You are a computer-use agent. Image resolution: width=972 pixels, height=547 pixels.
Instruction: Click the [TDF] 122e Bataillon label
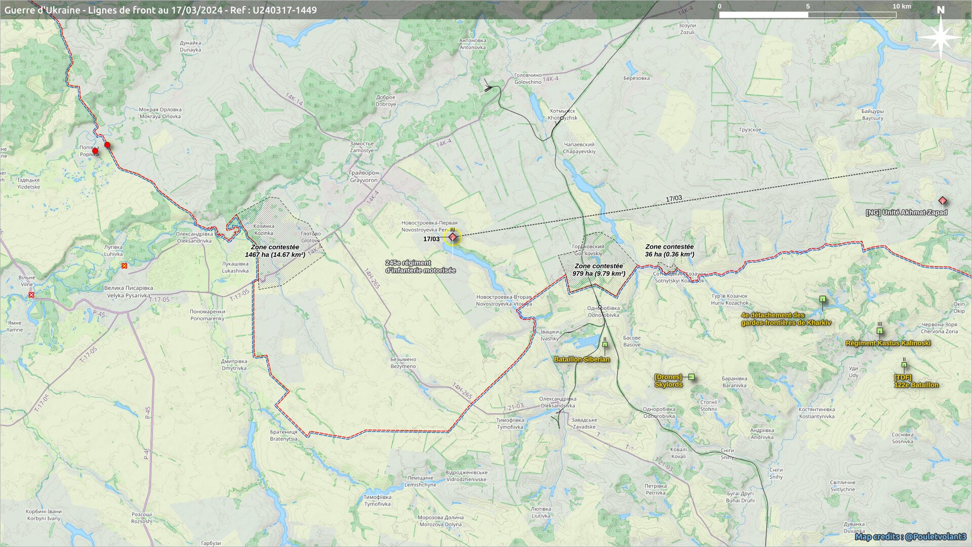pos(916,381)
